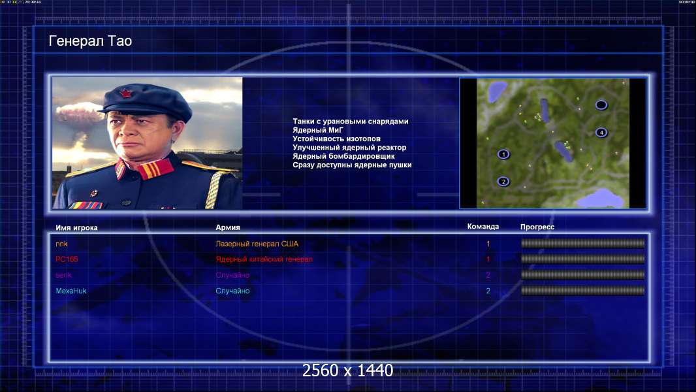Click 'Улучшенный ядерный реактор' line
Screen dimensions: 696x392
(x=349, y=148)
